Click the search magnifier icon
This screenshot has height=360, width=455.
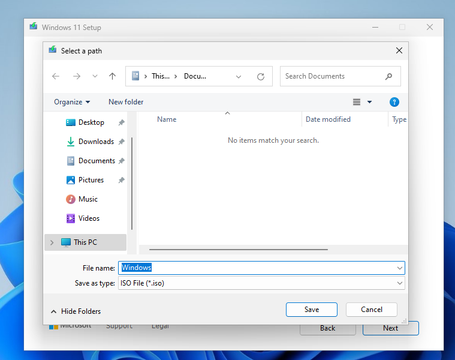point(388,76)
